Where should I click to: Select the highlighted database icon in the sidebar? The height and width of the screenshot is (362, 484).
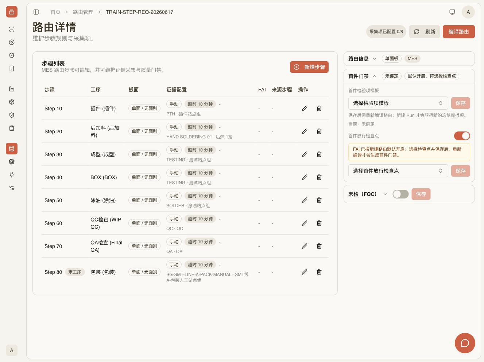click(12, 149)
